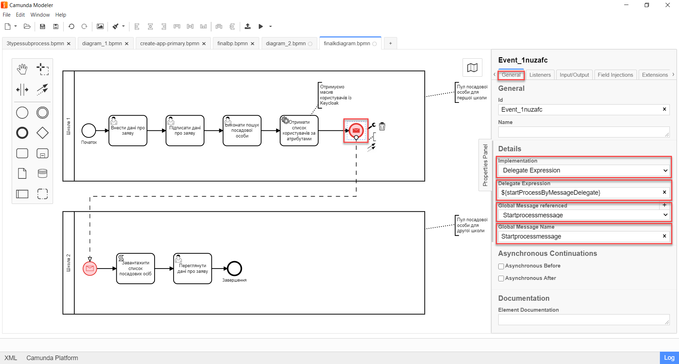Click the plus button to add a new tab
The width and height of the screenshot is (679, 364).
click(390, 43)
